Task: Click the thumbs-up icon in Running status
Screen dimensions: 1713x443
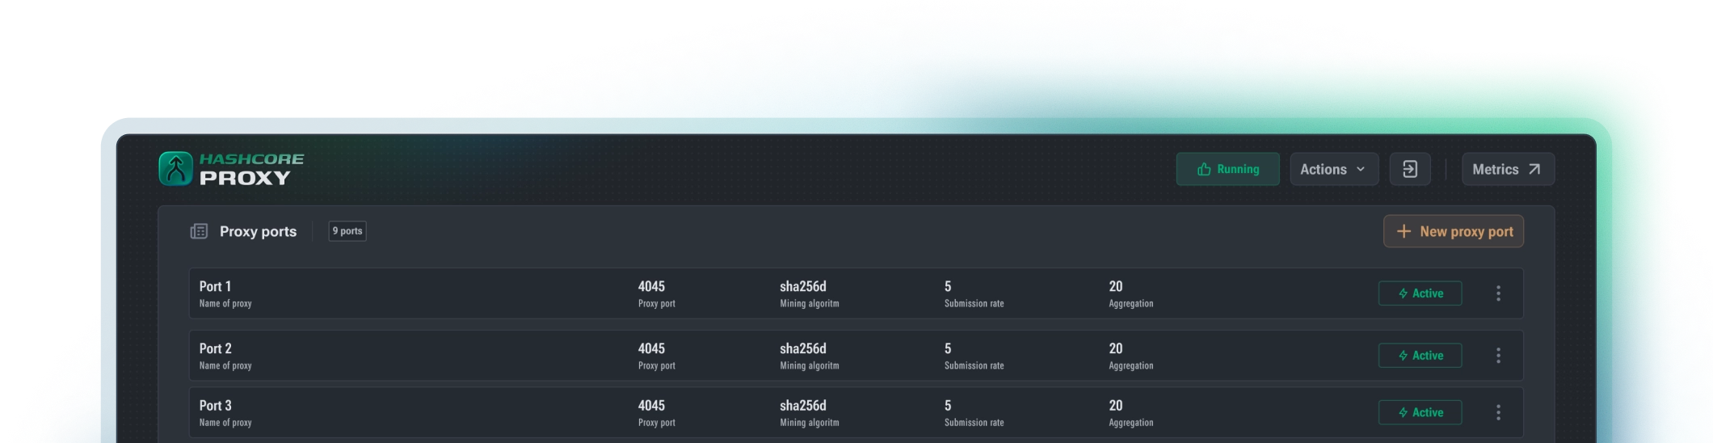Action: (x=1204, y=170)
